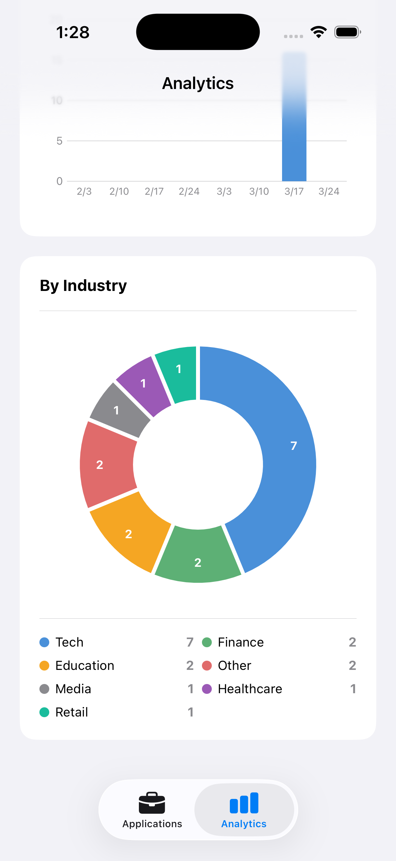Click the Tech blue legend dot
The height and width of the screenshot is (861, 396).
(x=44, y=642)
